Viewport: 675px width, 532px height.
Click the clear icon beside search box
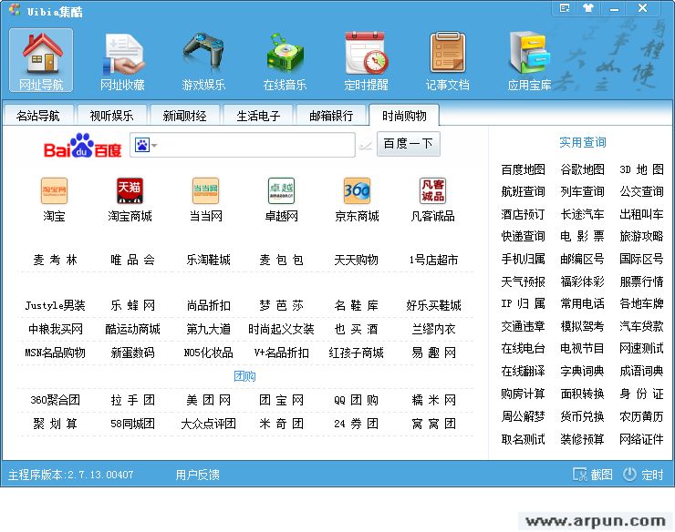click(366, 146)
